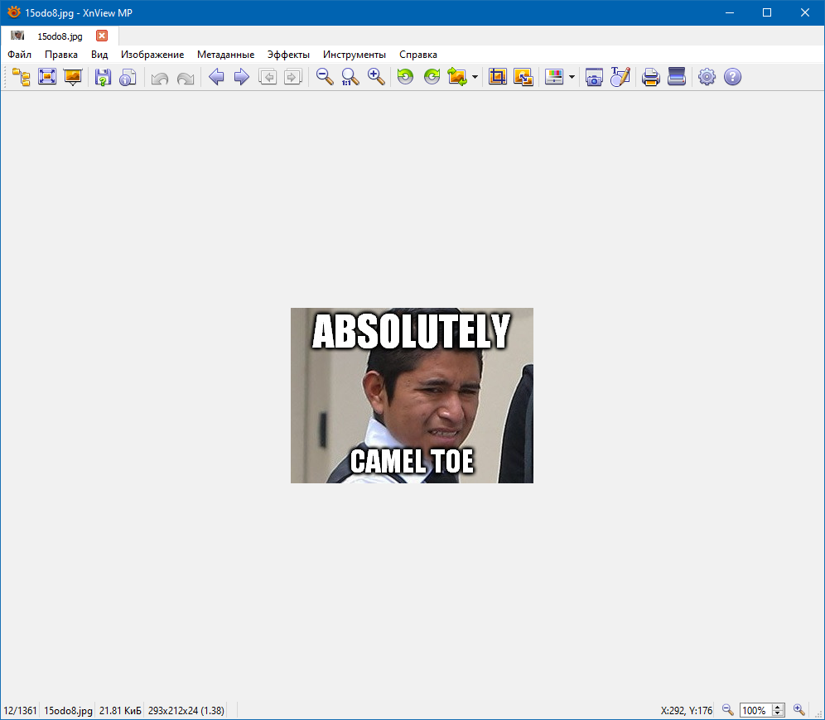
Task: Select the Crop tool icon
Action: pos(497,77)
